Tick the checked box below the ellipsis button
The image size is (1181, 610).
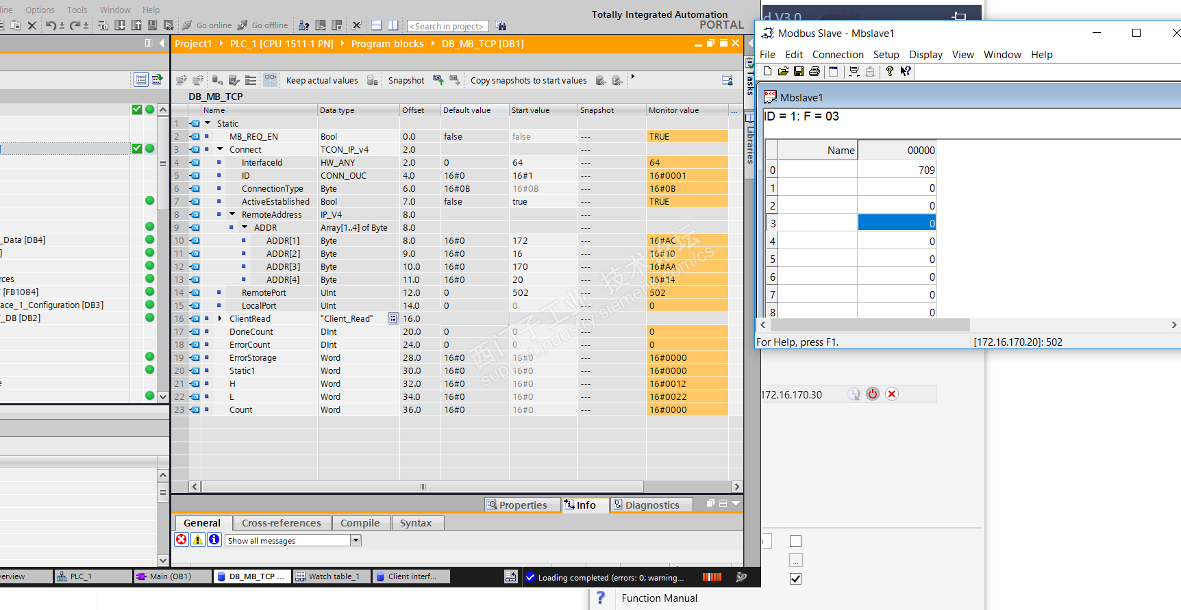coord(795,579)
